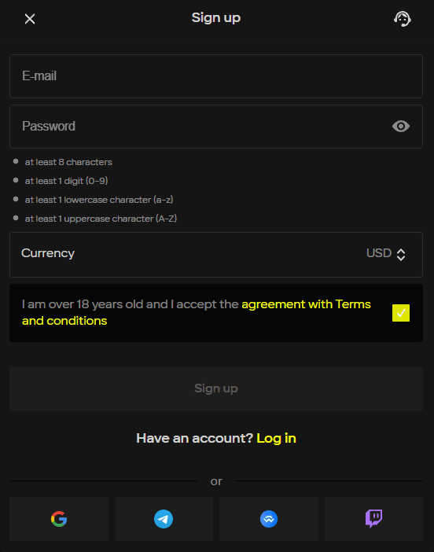This screenshot has height=552, width=434.
Task: Open the Log in link
Action: coord(276,438)
